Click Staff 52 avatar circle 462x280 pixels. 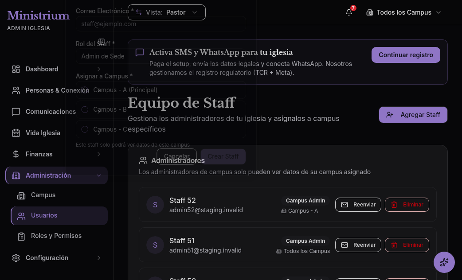(155, 205)
